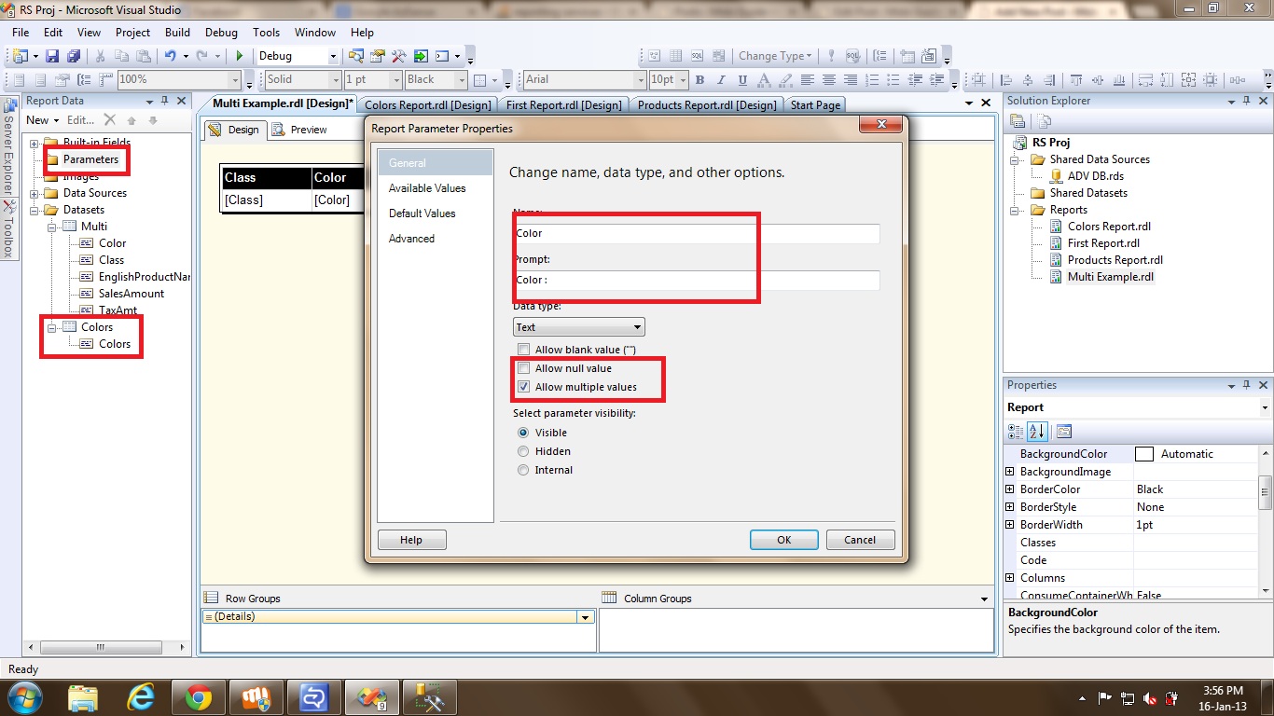Image resolution: width=1274 pixels, height=716 pixels.
Task: Click the Bold formatting icon
Action: [699, 80]
